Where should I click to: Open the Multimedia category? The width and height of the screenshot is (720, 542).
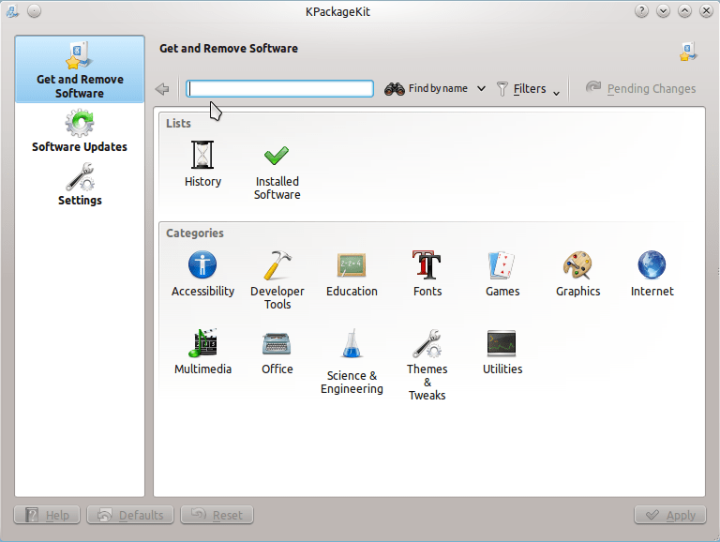tap(202, 352)
